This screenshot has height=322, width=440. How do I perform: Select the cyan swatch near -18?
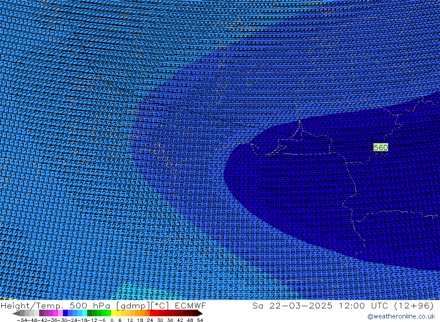tap(84, 313)
